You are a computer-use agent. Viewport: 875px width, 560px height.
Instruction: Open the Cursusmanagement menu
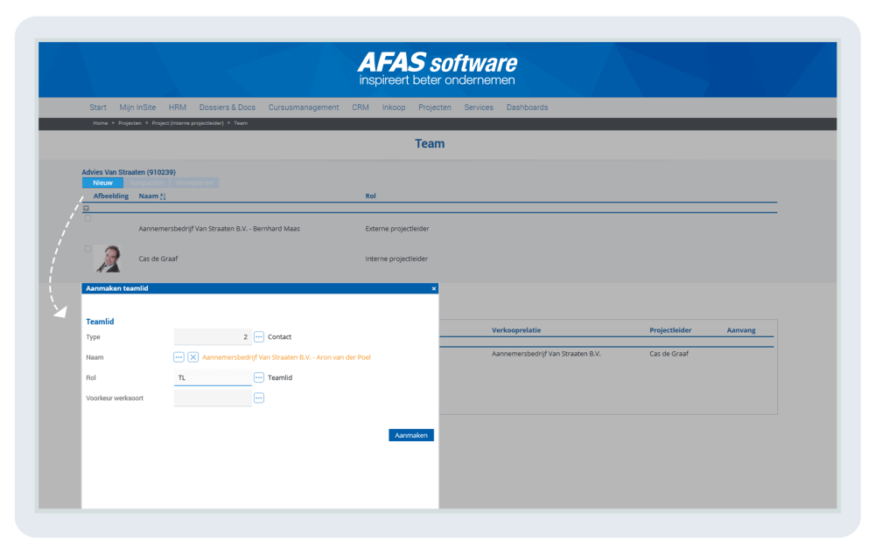tap(304, 107)
